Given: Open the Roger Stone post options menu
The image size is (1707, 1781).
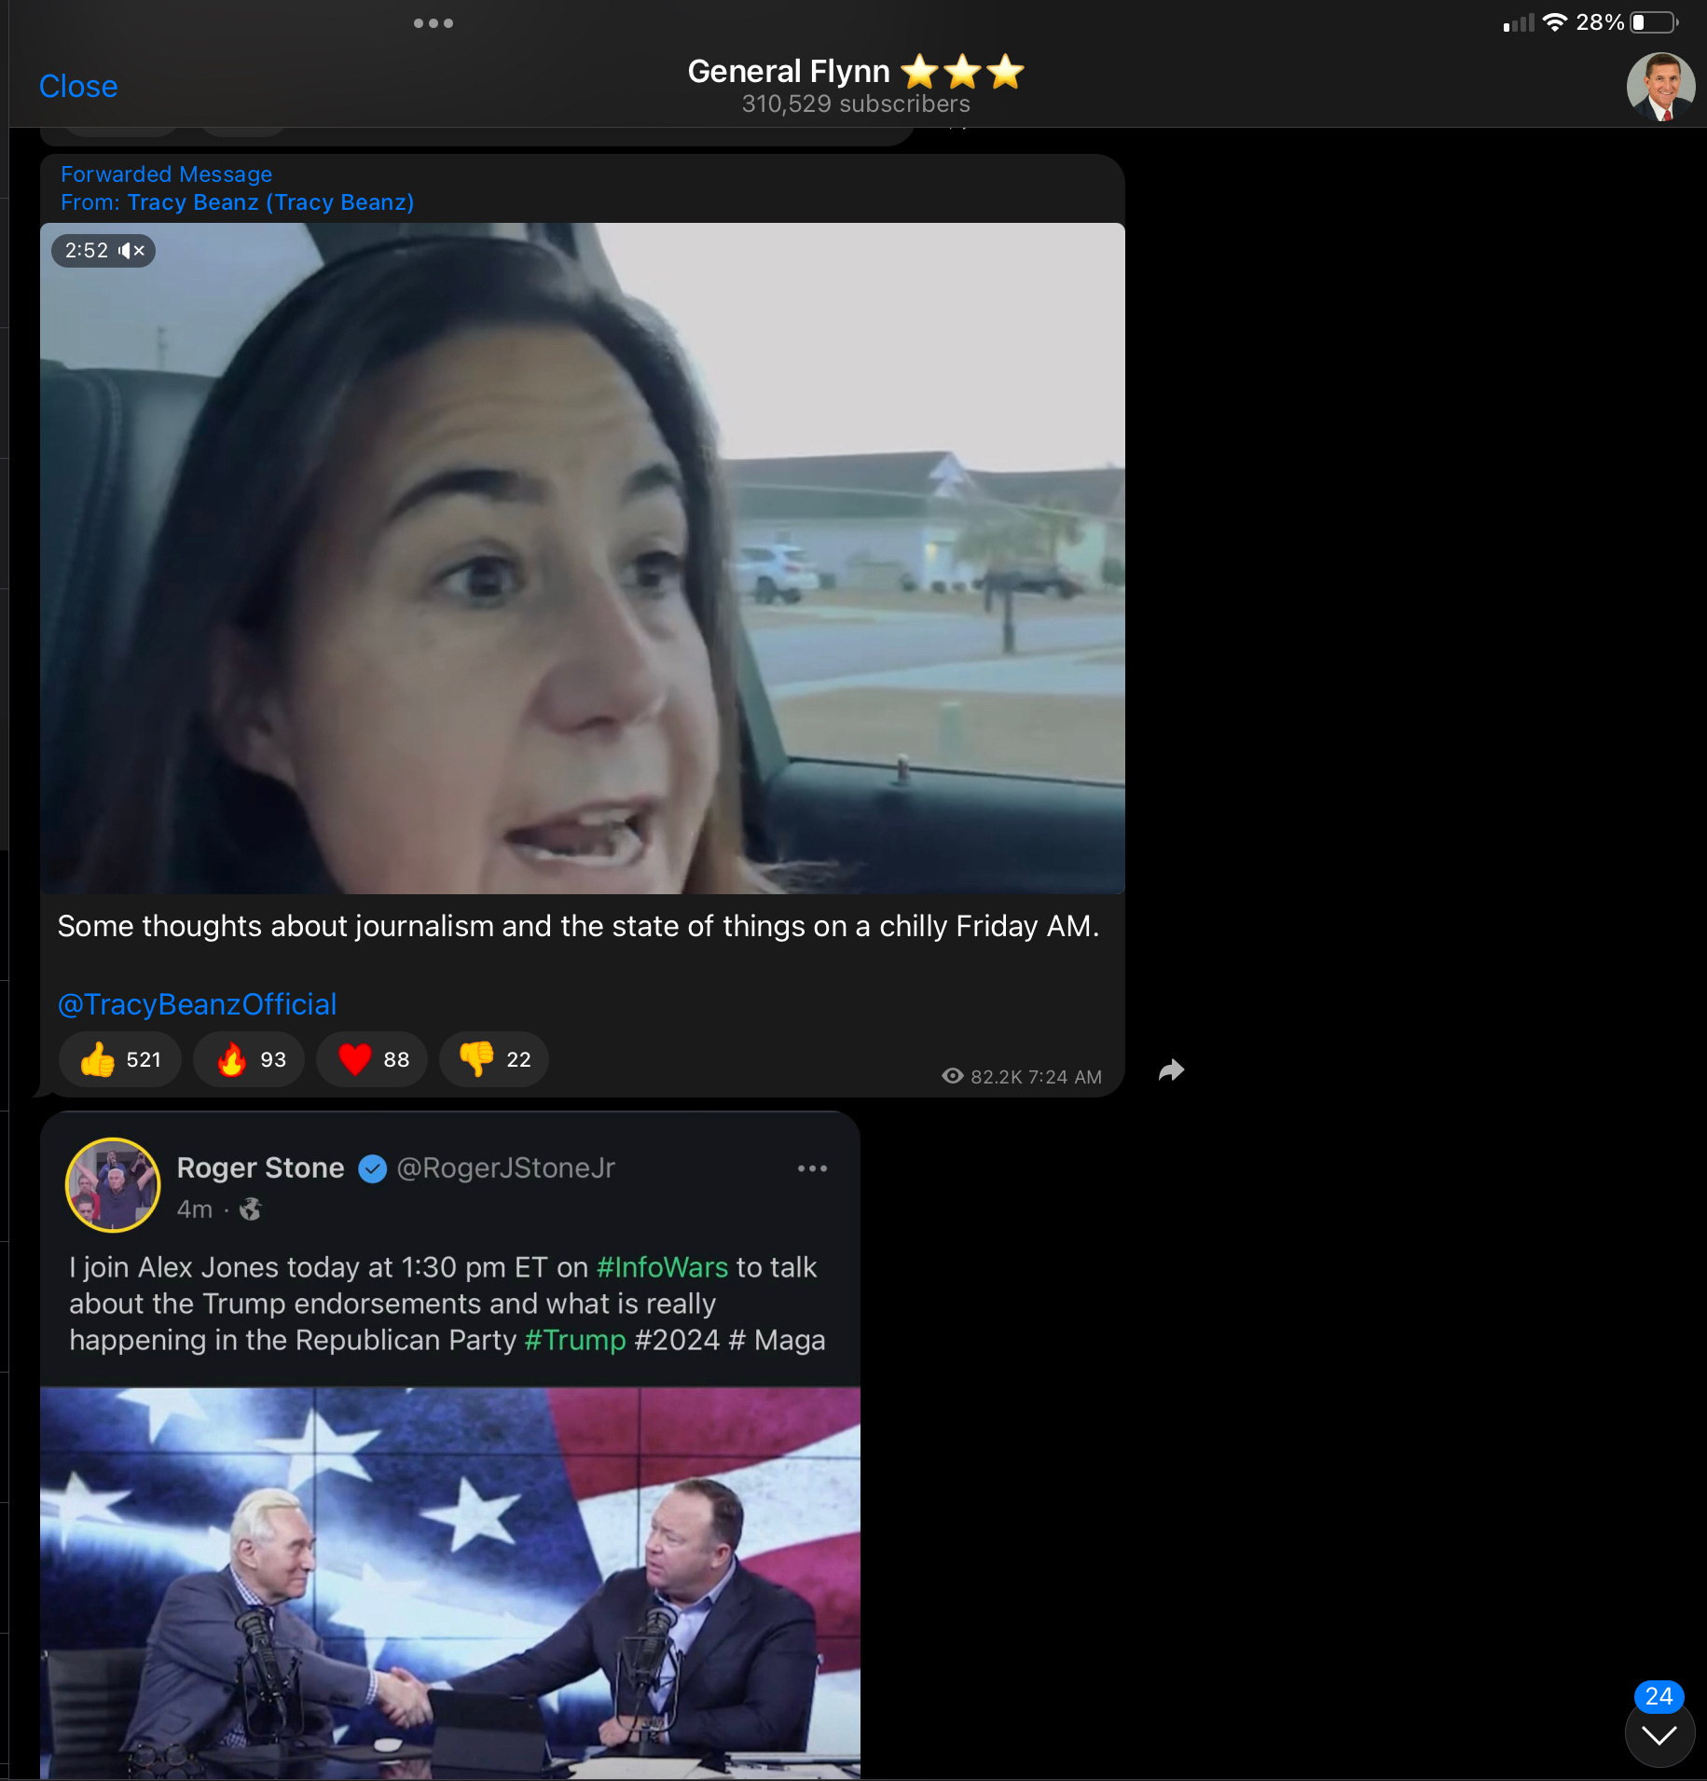Looking at the screenshot, I should point(812,1168).
